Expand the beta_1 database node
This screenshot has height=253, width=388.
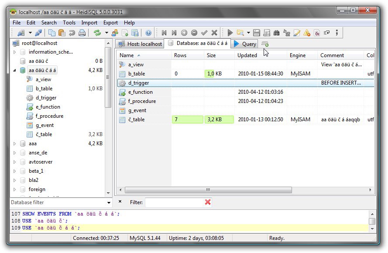(x=14, y=171)
